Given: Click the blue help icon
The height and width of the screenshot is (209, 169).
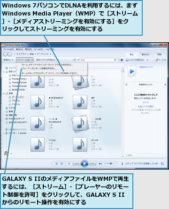Looking at the screenshot, I should coord(122,60).
